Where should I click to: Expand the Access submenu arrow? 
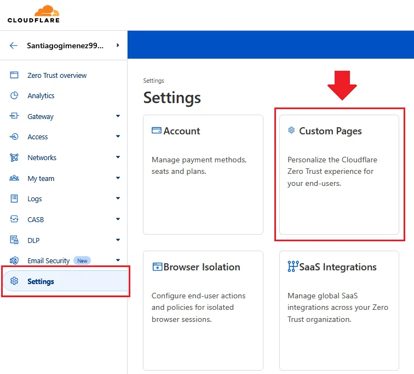118,137
